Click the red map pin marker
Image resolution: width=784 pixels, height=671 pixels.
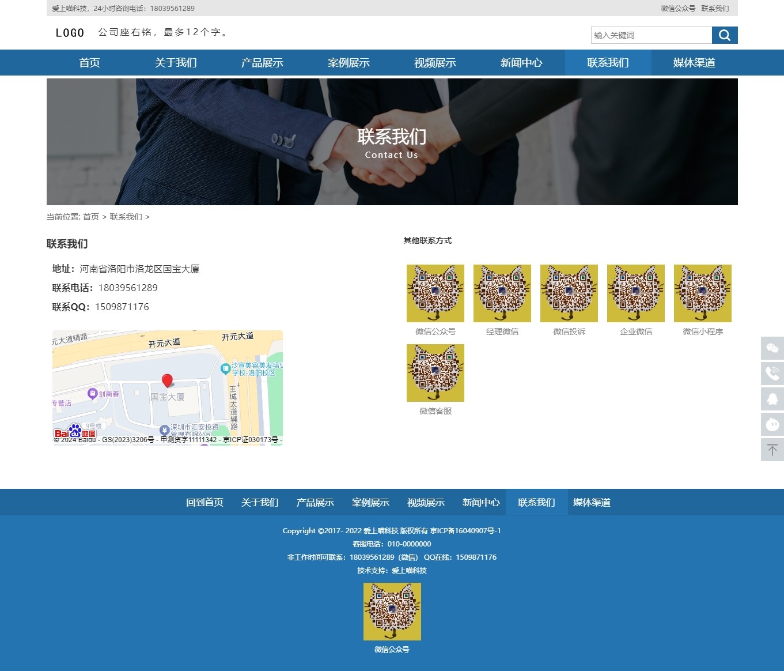(x=167, y=380)
